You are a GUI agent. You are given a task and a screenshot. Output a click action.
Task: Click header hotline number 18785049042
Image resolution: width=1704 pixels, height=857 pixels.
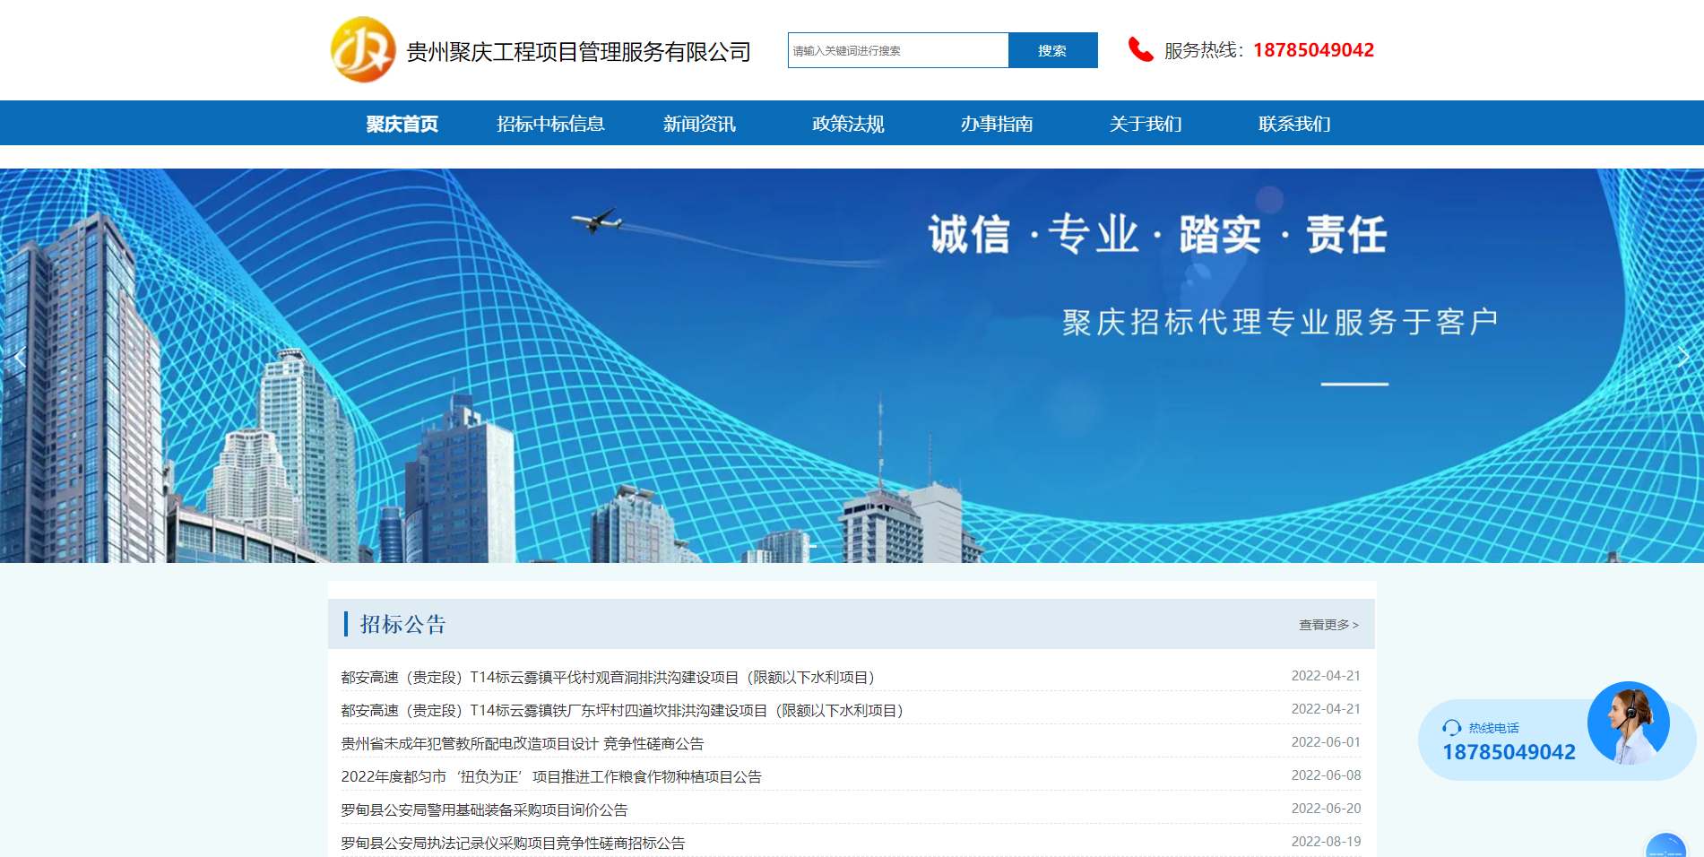click(x=1313, y=50)
